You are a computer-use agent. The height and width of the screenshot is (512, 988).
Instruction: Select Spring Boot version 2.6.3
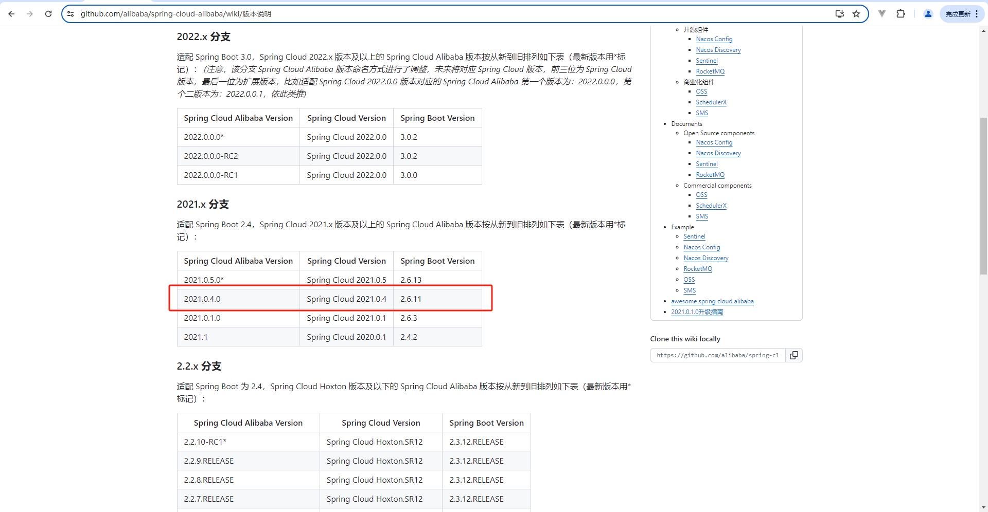(x=437, y=318)
